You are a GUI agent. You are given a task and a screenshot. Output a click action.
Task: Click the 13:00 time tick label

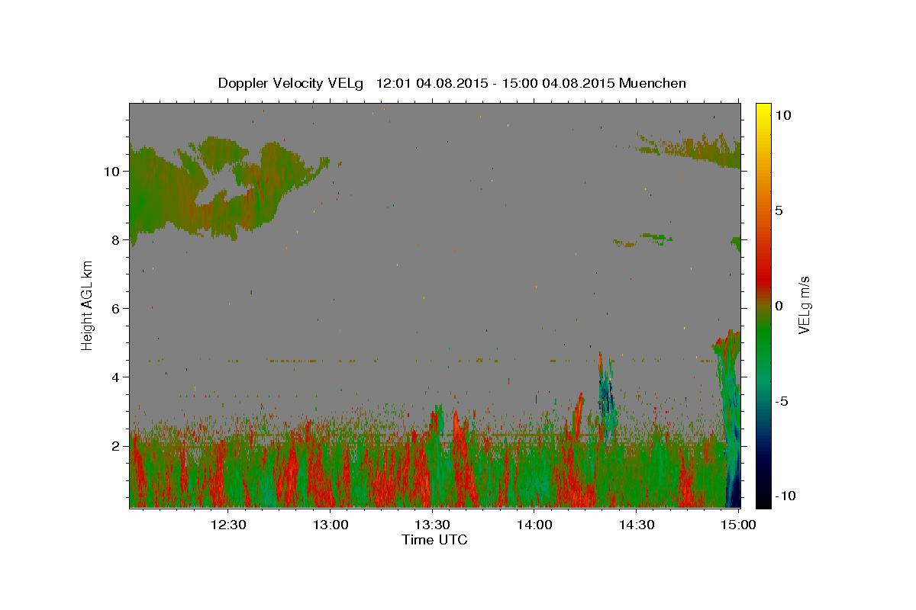point(330,525)
